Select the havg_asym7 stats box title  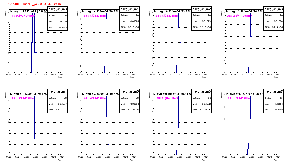(x=274, y=91)
